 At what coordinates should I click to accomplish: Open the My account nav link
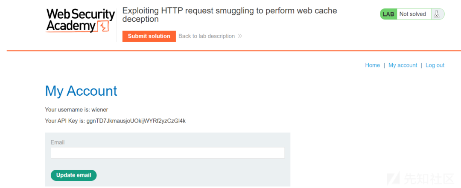pyautogui.click(x=403, y=66)
